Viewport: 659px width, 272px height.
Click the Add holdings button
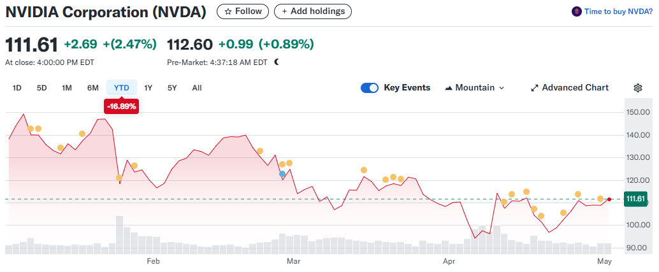point(313,11)
